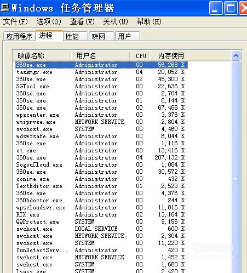Select 360se.exe using 67,468 K
The height and width of the screenshot is (273, 247).
pos(101,107)
